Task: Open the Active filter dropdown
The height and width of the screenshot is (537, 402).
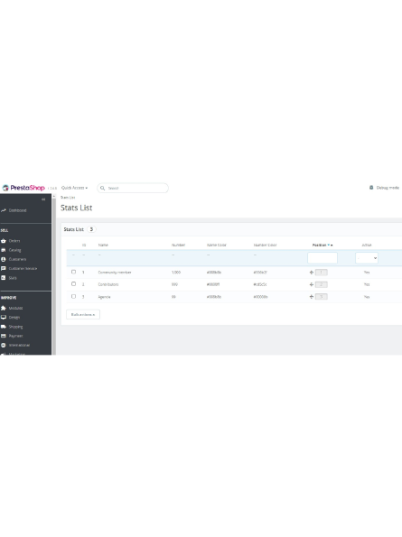Action: point(367,258)
